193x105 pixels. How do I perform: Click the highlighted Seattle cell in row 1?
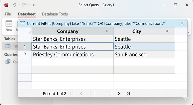coord(144,47)
